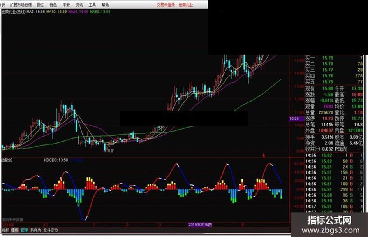Click the 另存为 button at the bottom
The height and width of the screenshot is (237, 368).
(36, 230)
